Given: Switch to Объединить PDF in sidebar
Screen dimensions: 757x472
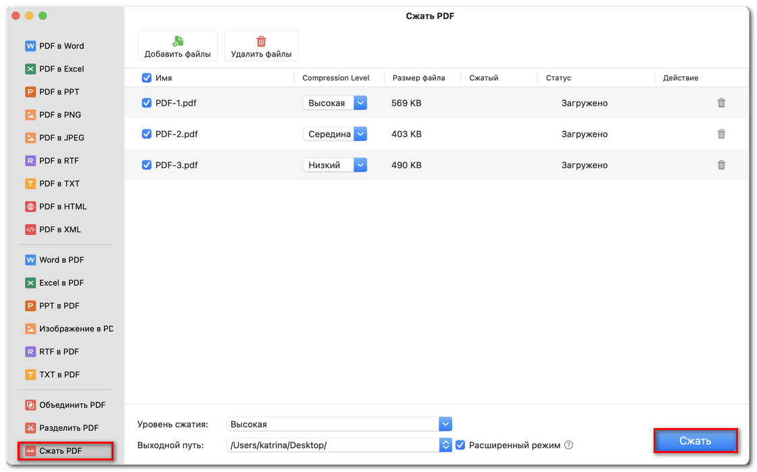Looking at the screenshot, I should click(x=72, y=405).
